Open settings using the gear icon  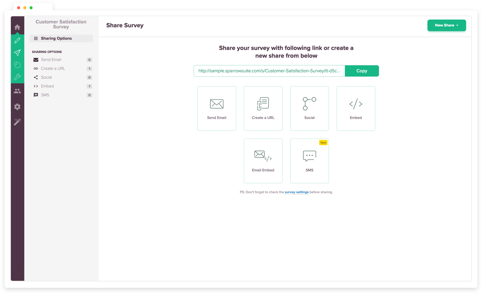(17, 107)
